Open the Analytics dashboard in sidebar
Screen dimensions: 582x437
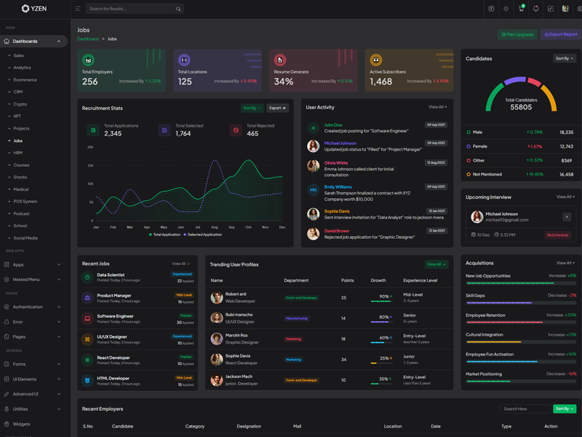click(22, 68)
